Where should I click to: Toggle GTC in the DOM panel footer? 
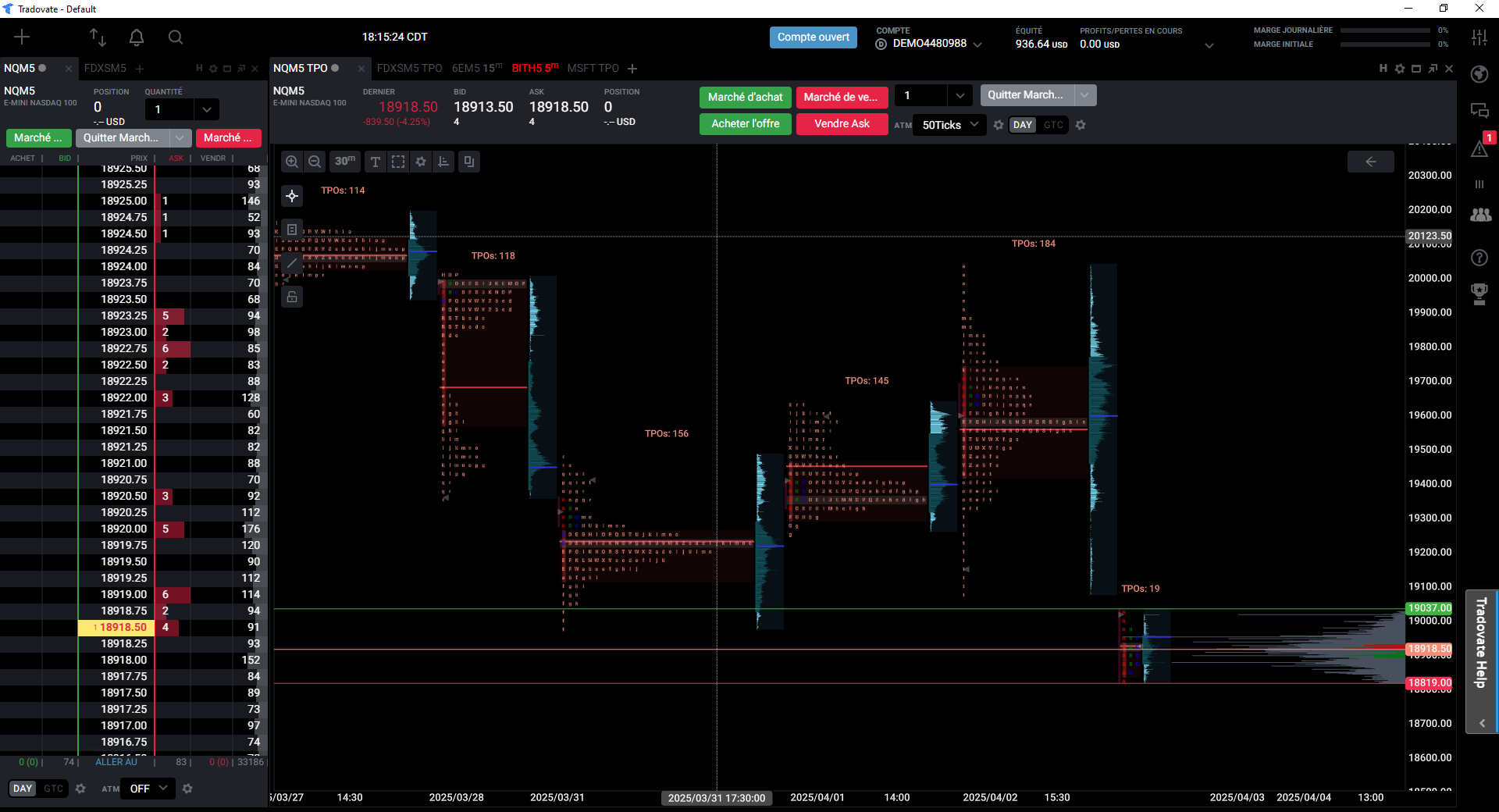[53, 789]
